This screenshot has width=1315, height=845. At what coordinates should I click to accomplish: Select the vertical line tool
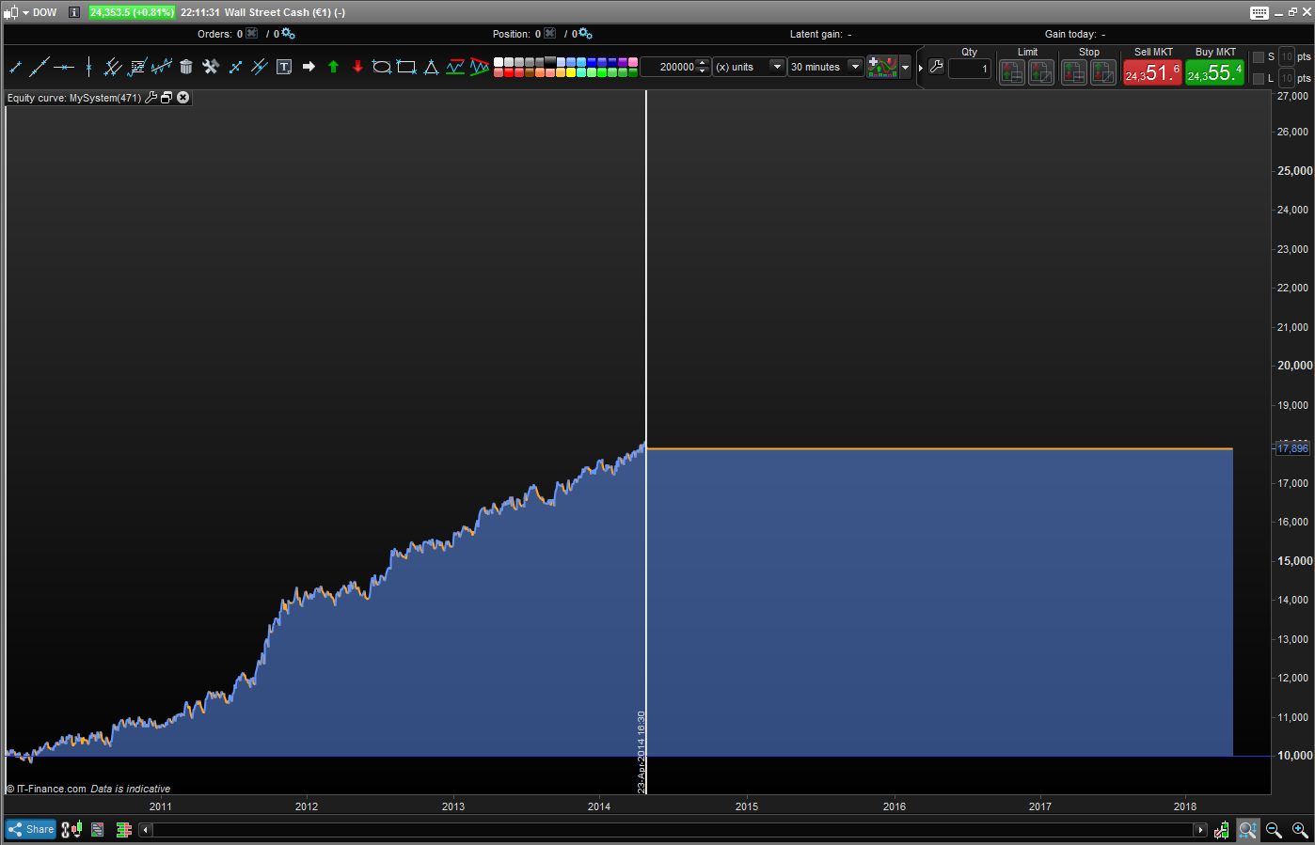[x=88, y=67]
